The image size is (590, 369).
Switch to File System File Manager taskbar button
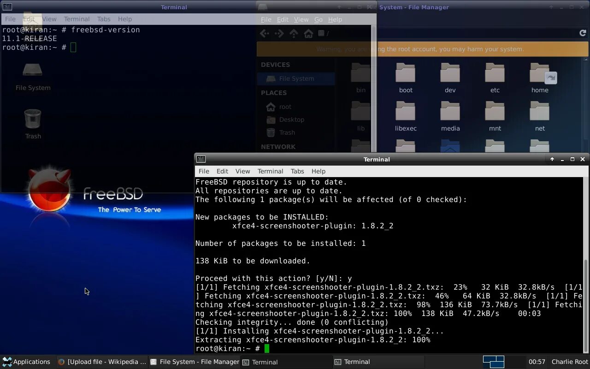[195, 362]
